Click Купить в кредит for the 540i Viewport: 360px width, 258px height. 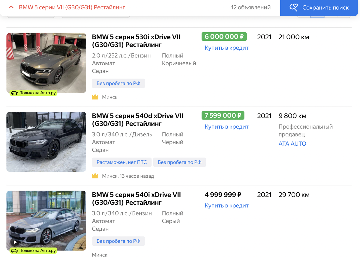tap(226, 206)
